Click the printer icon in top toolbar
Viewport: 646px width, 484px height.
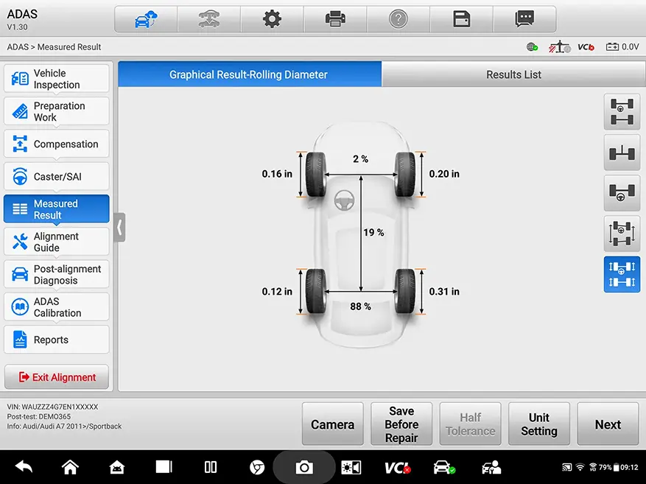(x=336, y=20)
